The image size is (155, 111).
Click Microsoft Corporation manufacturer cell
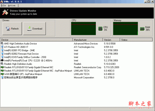pyautogui.click(x=84, y=77)
